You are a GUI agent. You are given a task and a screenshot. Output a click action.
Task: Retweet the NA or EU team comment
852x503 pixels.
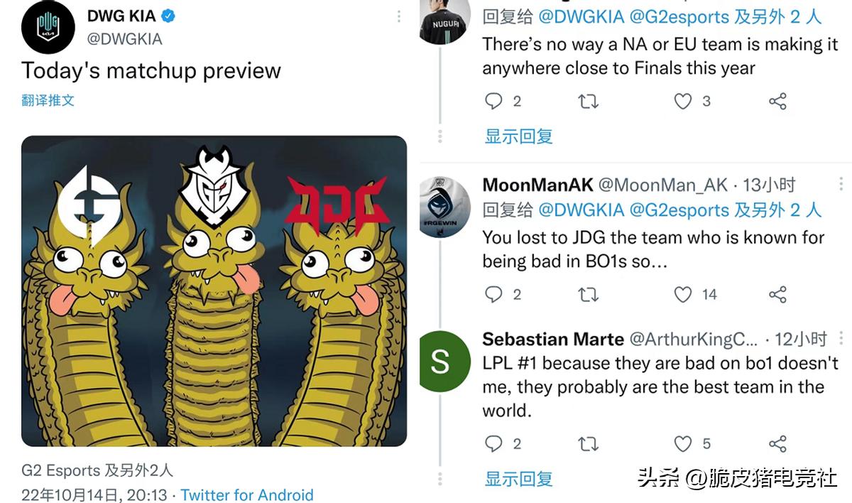pos(588,102)
